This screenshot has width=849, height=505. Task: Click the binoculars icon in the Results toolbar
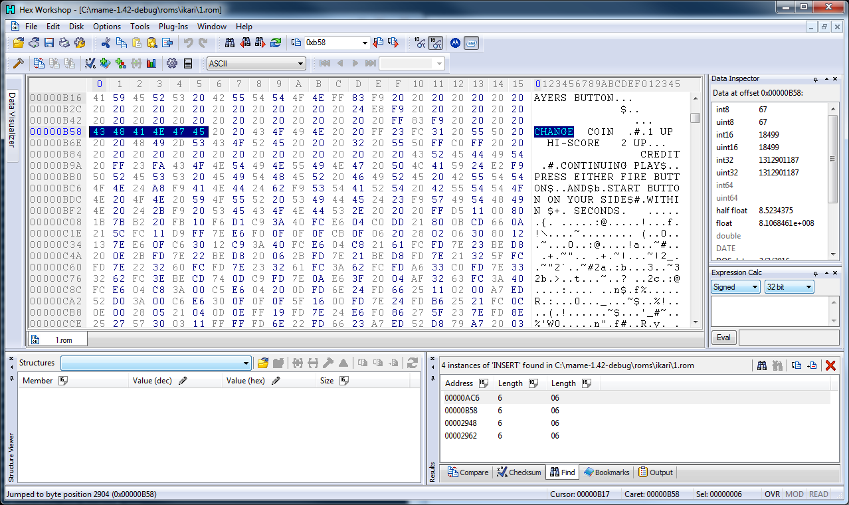tap(762, 365)
